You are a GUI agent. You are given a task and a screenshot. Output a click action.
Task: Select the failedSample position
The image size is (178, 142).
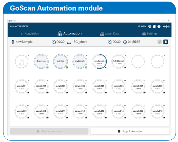(119, 61)
